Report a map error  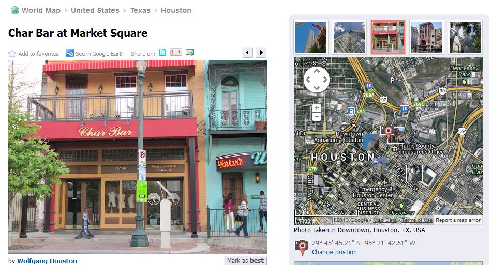458,220
